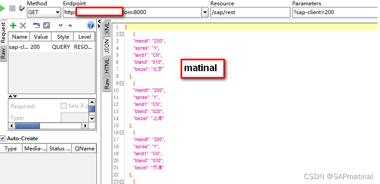Select the RESO... level cell
Viewport: 380px width, 184px height.
pos(84,47)
